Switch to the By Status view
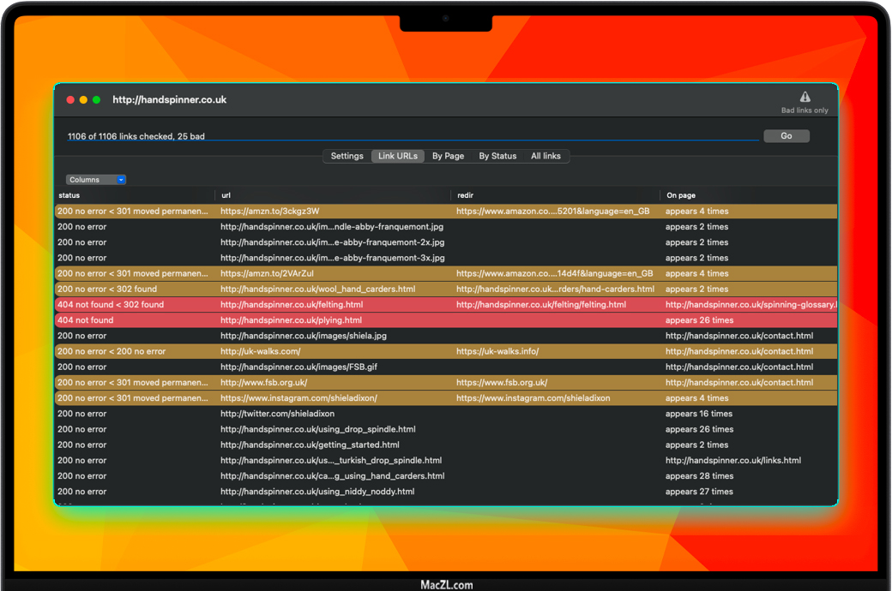 click(497, 156)
